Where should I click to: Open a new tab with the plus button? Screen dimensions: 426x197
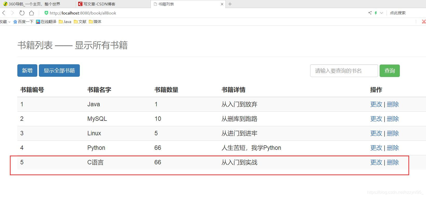click(230, 4)
